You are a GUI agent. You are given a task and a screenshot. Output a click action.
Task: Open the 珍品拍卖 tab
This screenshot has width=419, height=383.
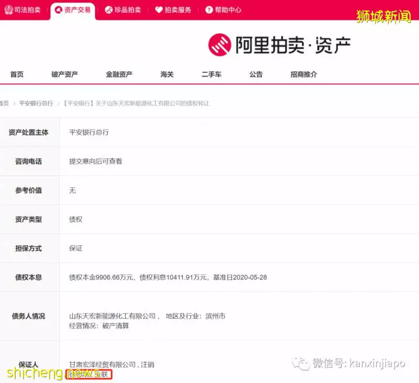(x=123, y=10)
